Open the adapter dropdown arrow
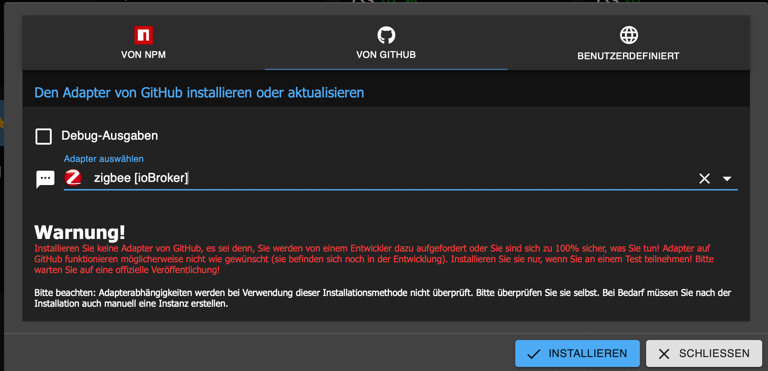This screenshot has height=371, width=768. (727, 178)
